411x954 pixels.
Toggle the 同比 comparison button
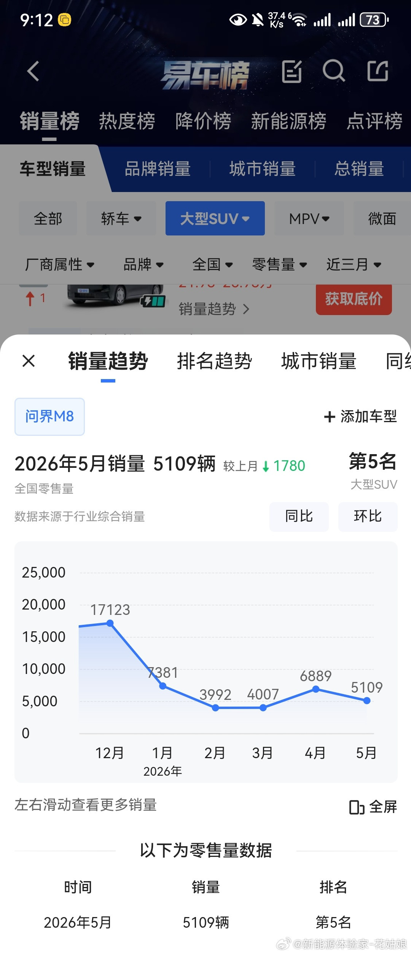pyautogui.click(x=299, y=517)
